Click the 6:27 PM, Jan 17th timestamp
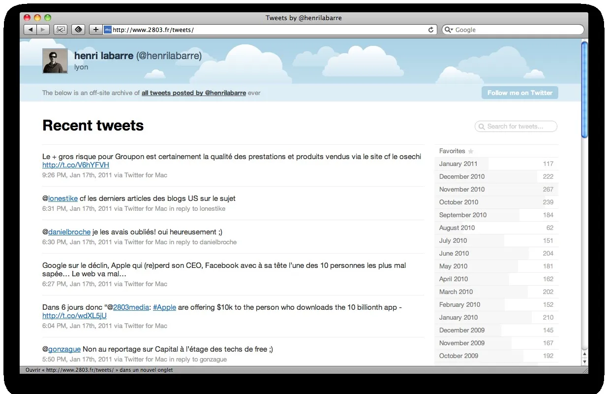 point(77,284)
